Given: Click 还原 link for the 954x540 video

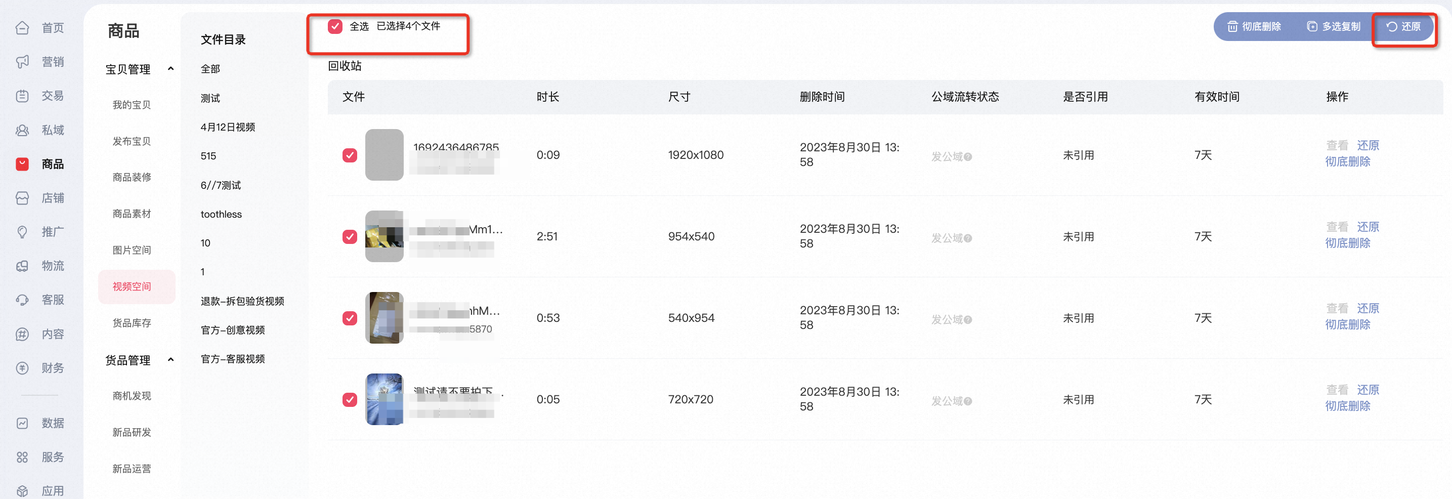Looking at the screenshot, I should pyautogui.click(x=1368, y=227).
